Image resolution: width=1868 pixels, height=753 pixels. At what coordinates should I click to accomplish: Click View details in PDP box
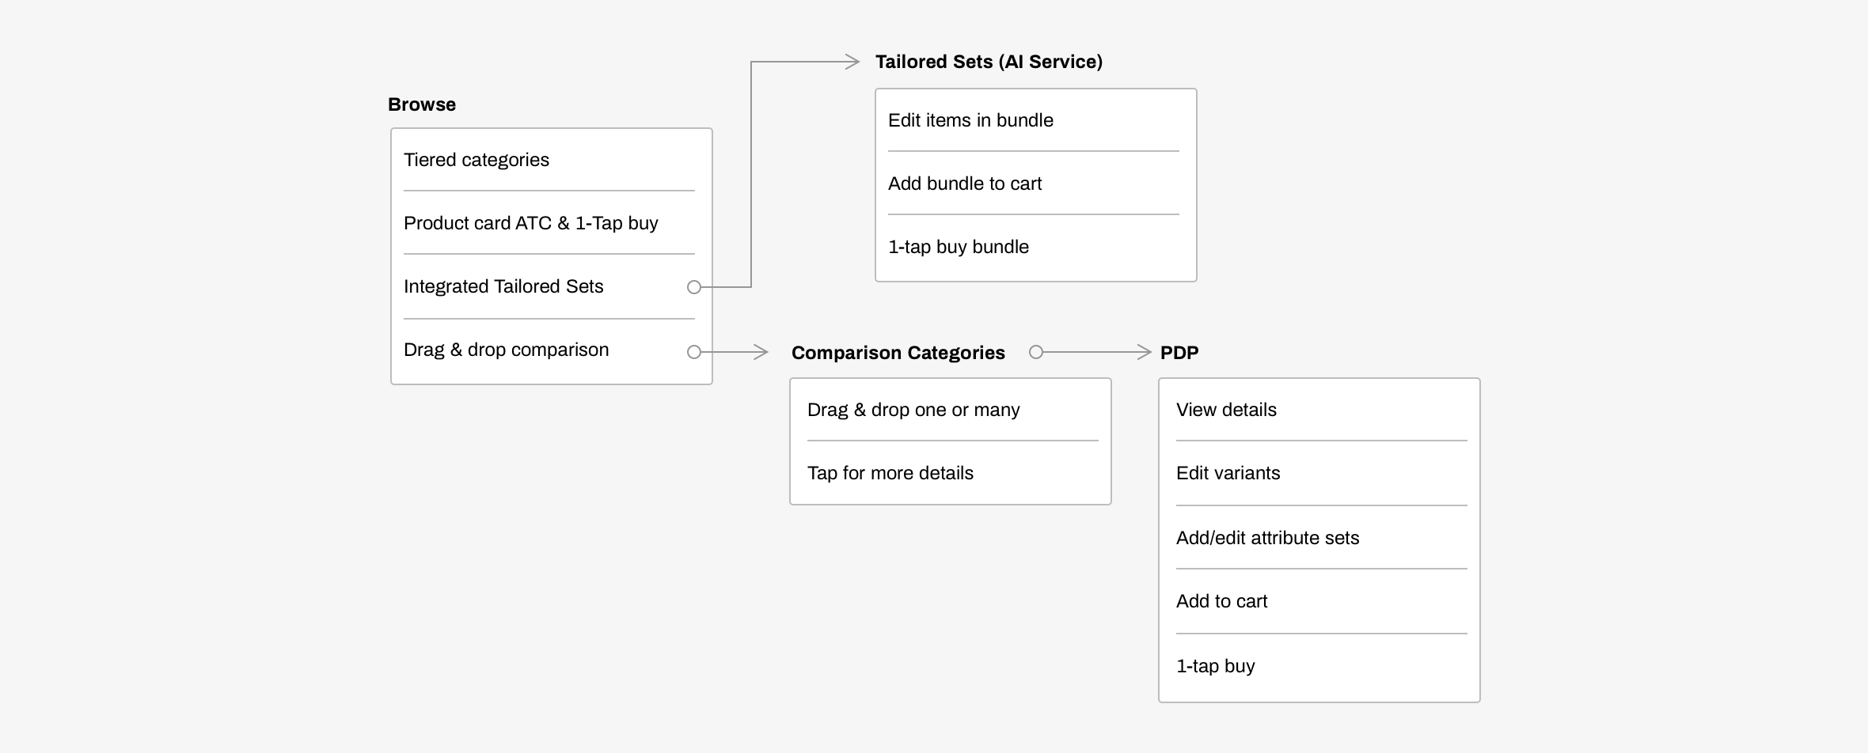pyautogui.click(x=1226, y=410)
